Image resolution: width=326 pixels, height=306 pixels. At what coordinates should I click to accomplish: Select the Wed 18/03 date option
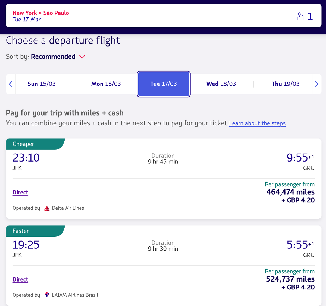pos(221,84)
